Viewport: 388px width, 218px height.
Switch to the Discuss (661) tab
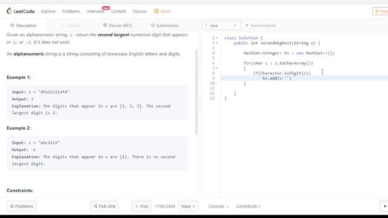pyautogui.click(x=118, y=25)
